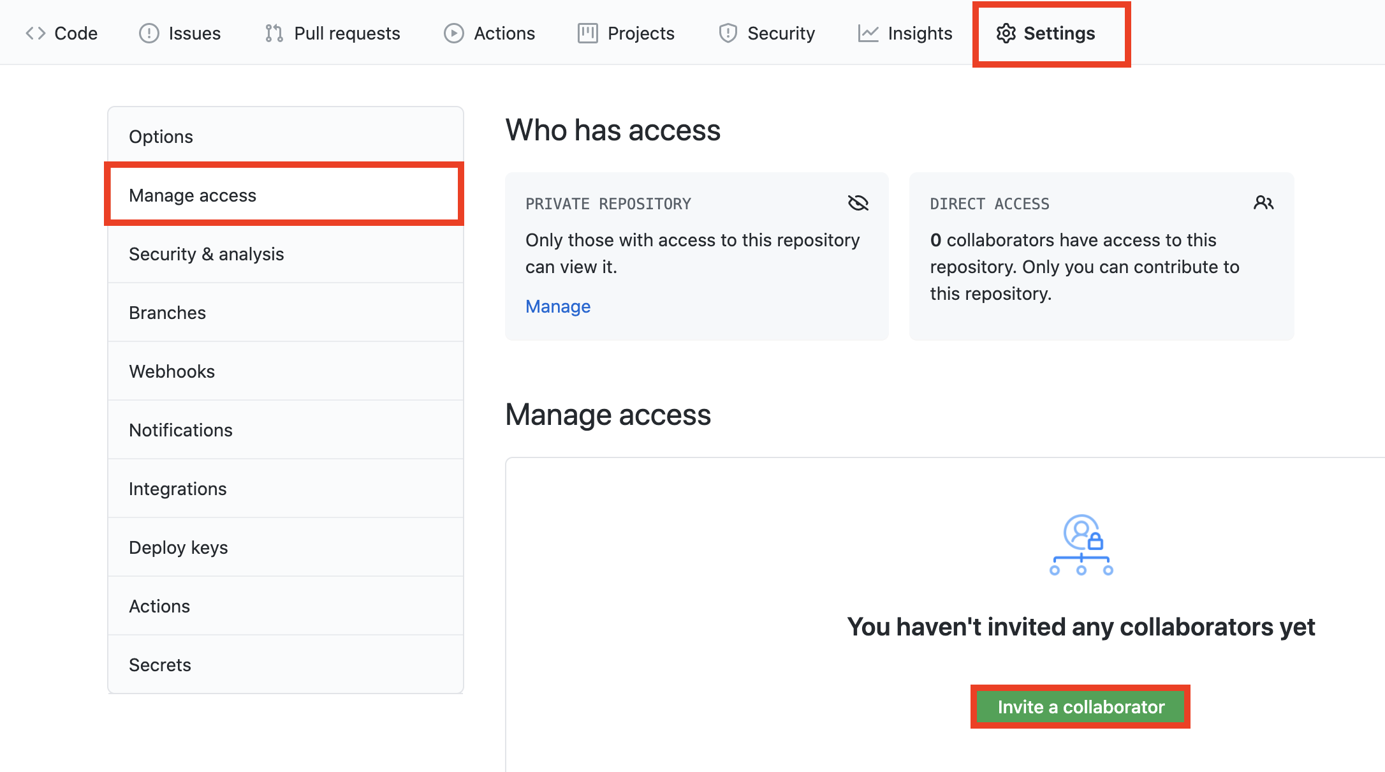Viewport: 1385px width, 772px height.
Task: Open the Pull requests tab
Action: click(x=346, y=33)
